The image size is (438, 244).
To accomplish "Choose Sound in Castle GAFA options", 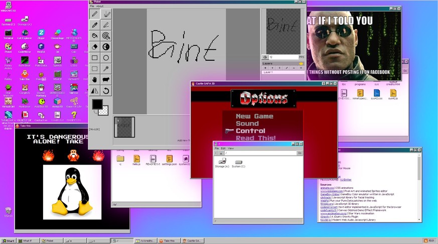I will (247, 124).
